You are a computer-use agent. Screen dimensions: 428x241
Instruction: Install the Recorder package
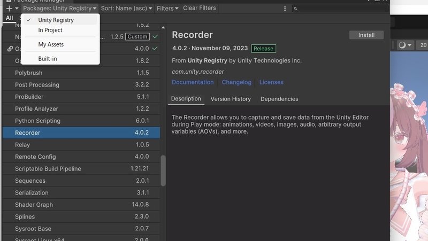[366, 35]
